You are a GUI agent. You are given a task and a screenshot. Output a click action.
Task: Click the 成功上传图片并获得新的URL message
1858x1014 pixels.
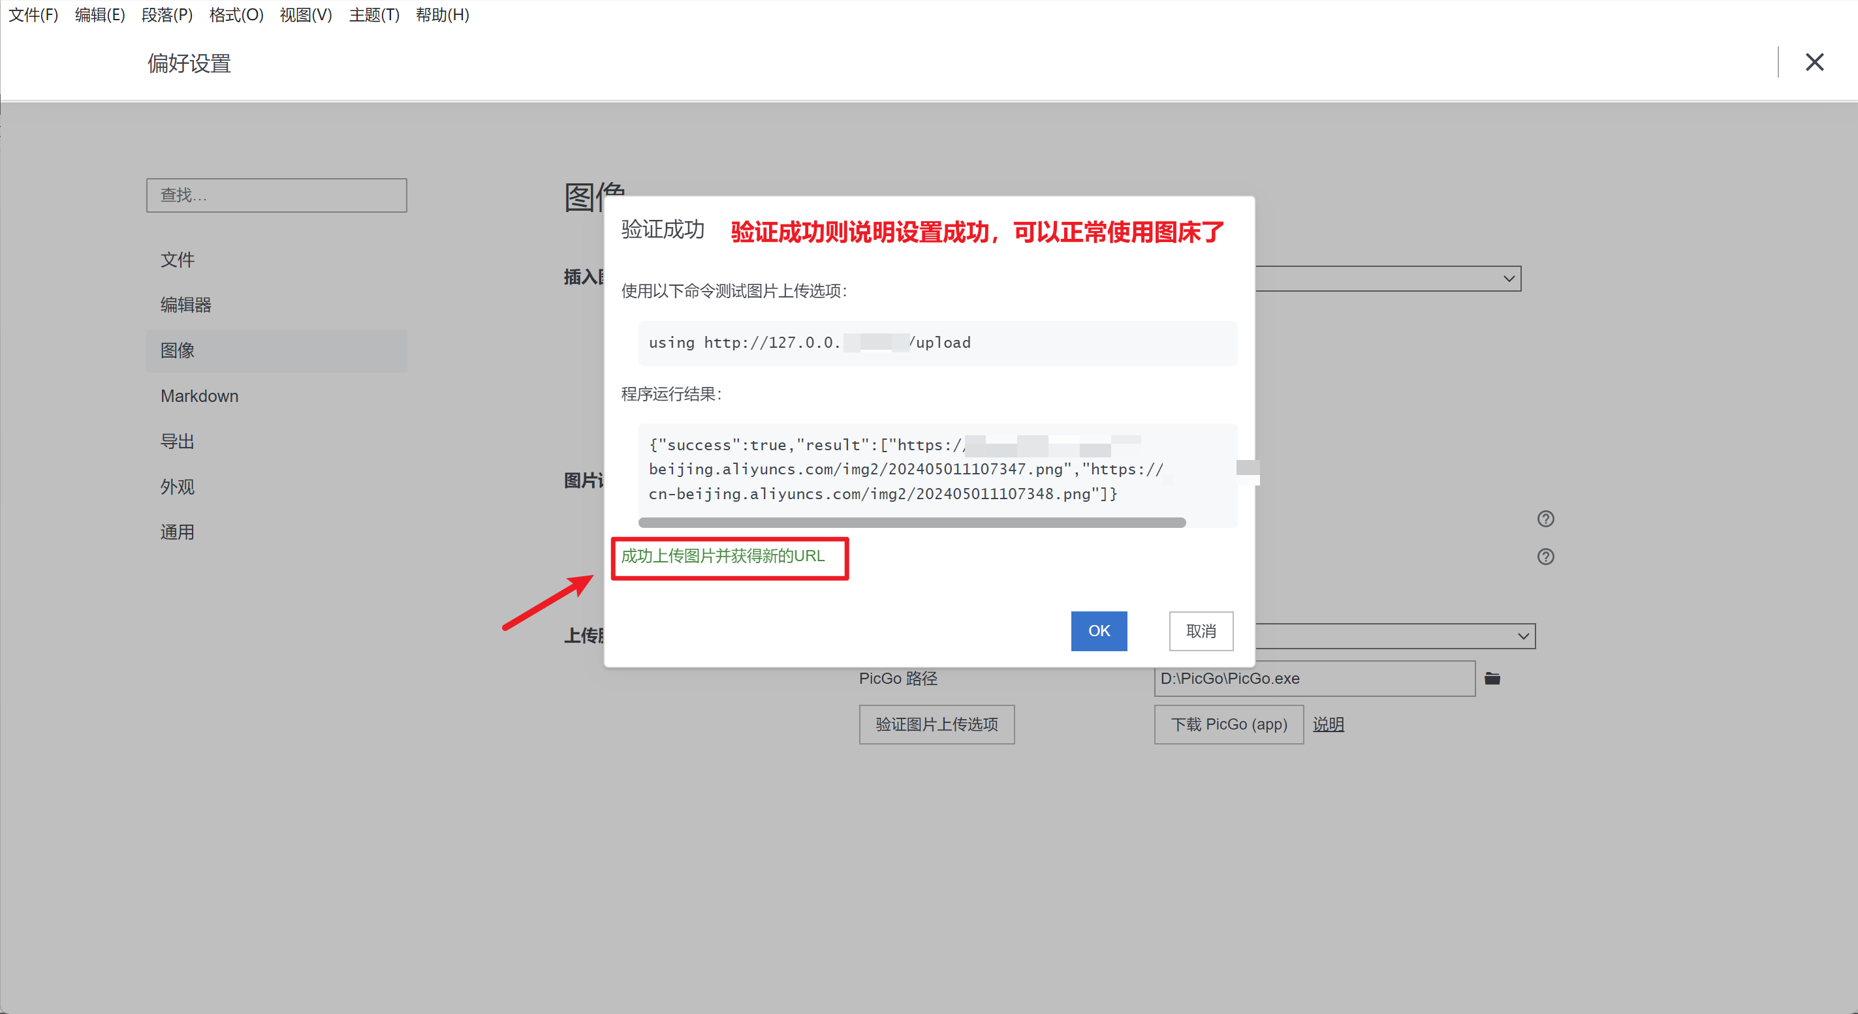pos(722,556)
